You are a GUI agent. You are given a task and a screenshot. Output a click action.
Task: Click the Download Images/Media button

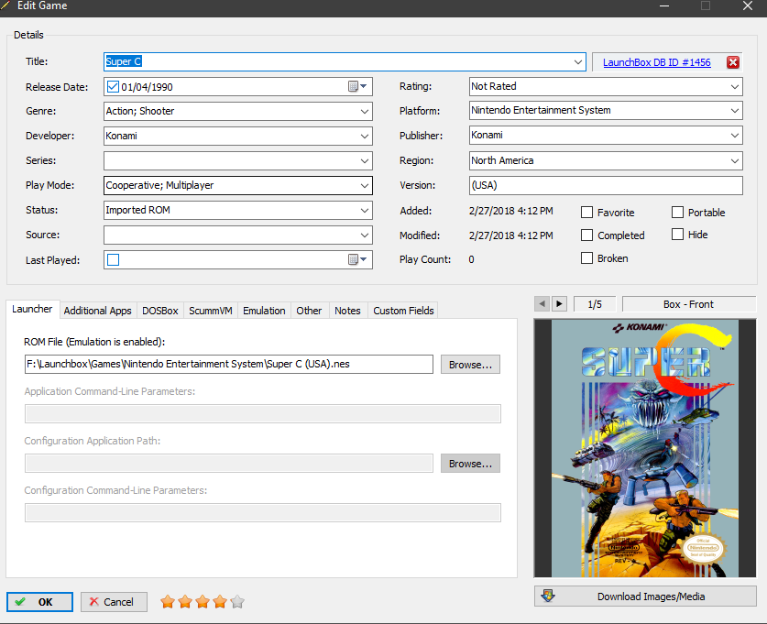[x=645, y=597]
